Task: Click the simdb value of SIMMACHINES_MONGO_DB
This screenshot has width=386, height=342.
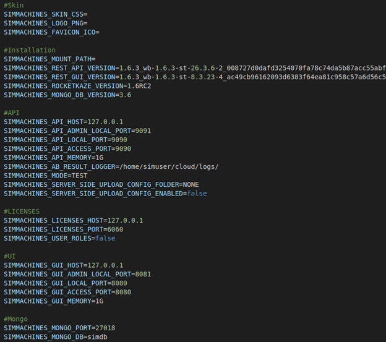Action: [x=100, y=337]
